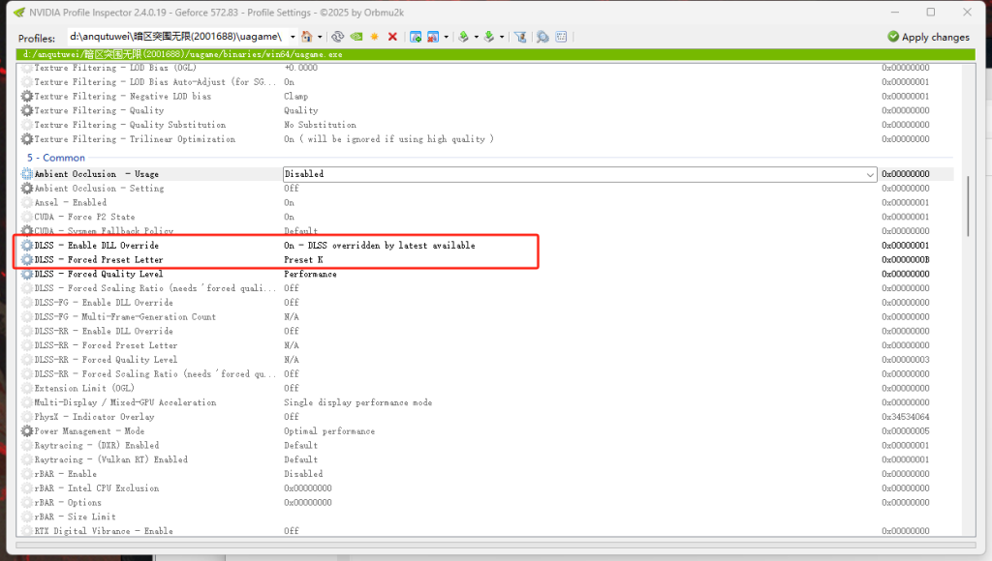Select 'Multi-Display / Mixed-GPU Acceleration' row

[487, 402]
